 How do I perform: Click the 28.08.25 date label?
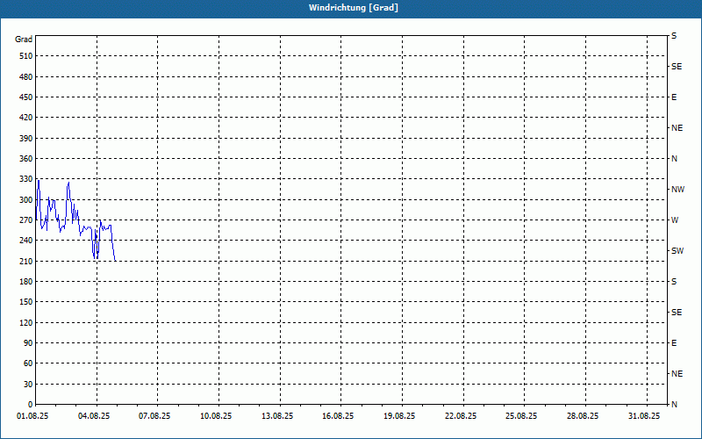point(583,416)
